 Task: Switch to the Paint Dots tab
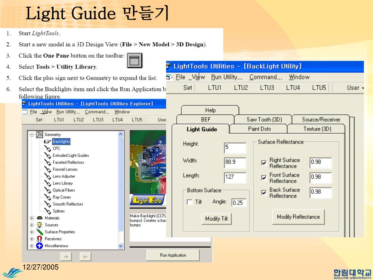(x=259, y=129)
